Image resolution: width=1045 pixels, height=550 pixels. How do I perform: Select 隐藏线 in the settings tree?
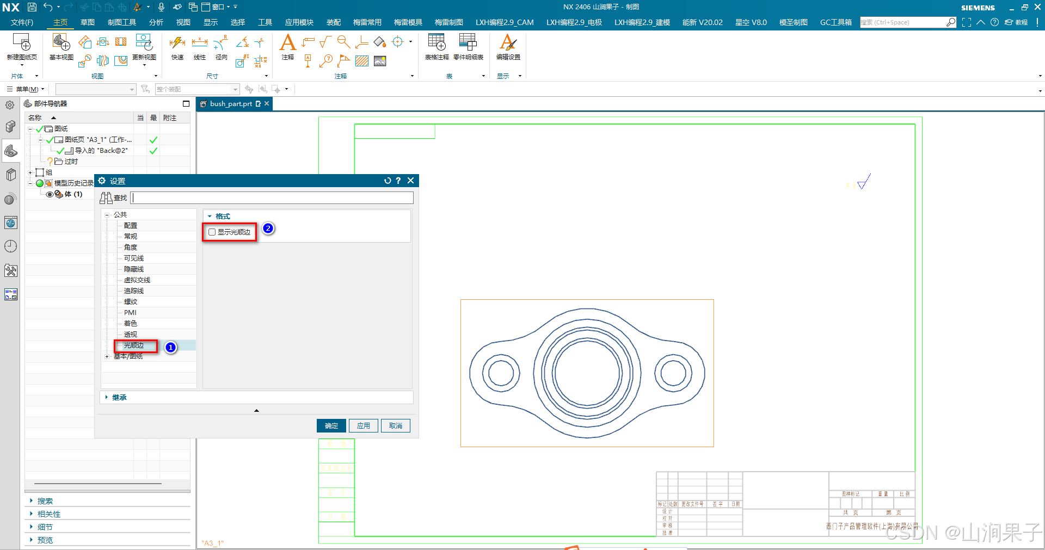pos(134,269)
